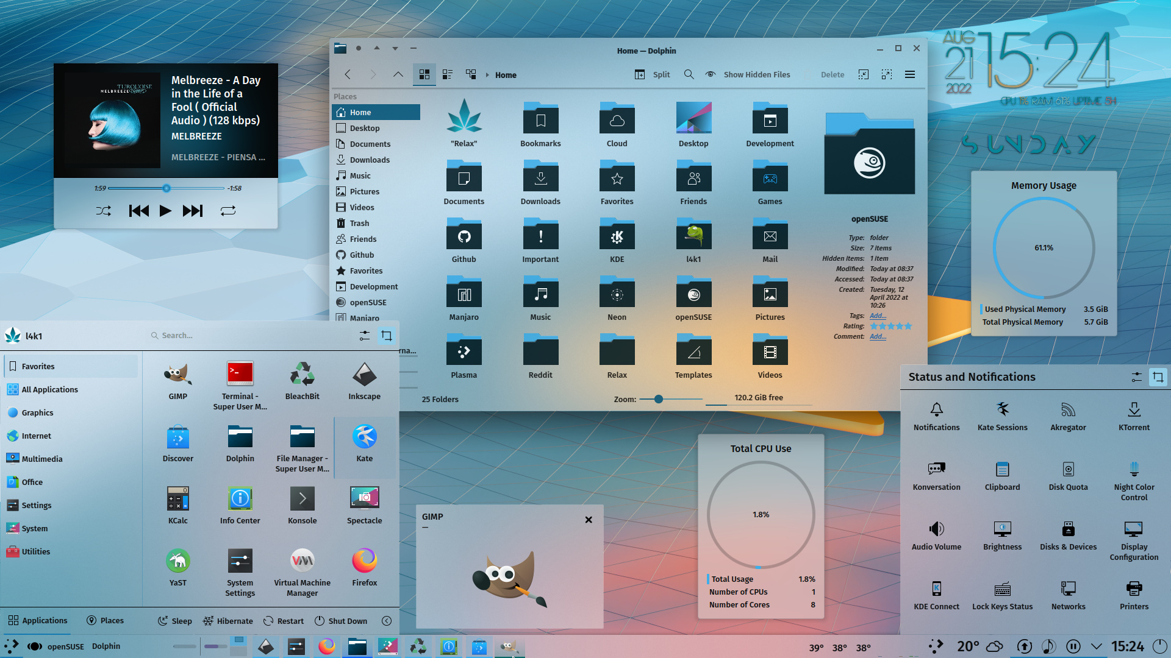The image size is (1171, 658).
Task: Toggle repeat in the media player
Action: 228,211
